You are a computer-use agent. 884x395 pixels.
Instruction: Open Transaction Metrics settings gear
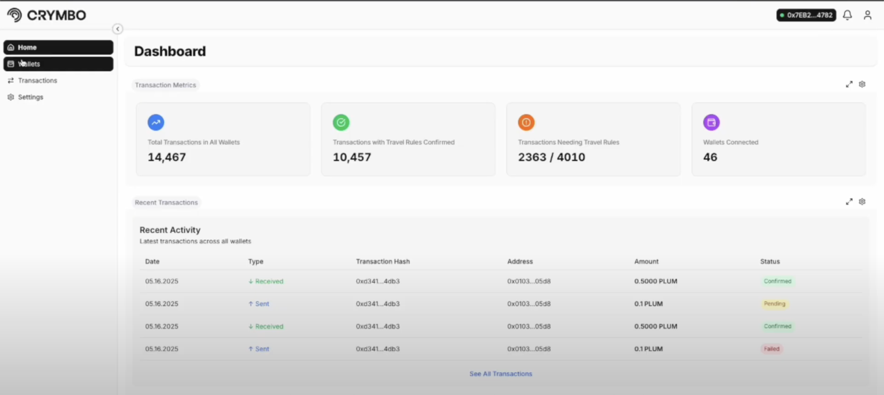click(x=862, y=84)
